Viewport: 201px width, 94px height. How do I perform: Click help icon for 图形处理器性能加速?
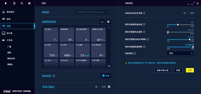tap(144, 24)
